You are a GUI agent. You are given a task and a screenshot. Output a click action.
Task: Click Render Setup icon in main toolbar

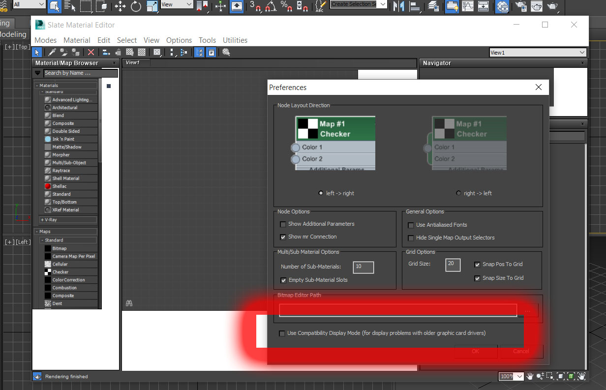pyautogui.click(x=521, y=6)
